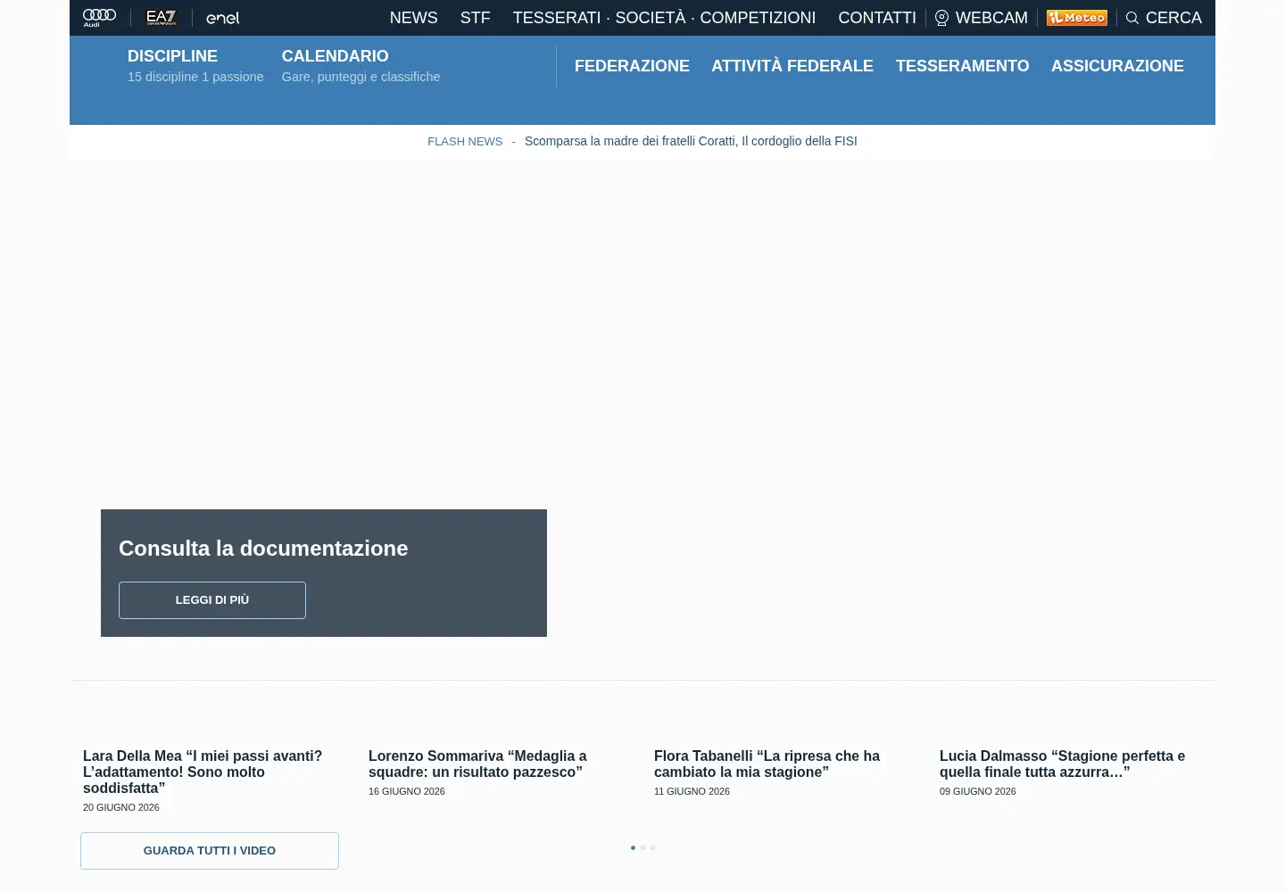Image resolution: width=1285 pixels, height=892 pixels.
Task: Select the second video carousel dot
Action: tap(642, 847)
